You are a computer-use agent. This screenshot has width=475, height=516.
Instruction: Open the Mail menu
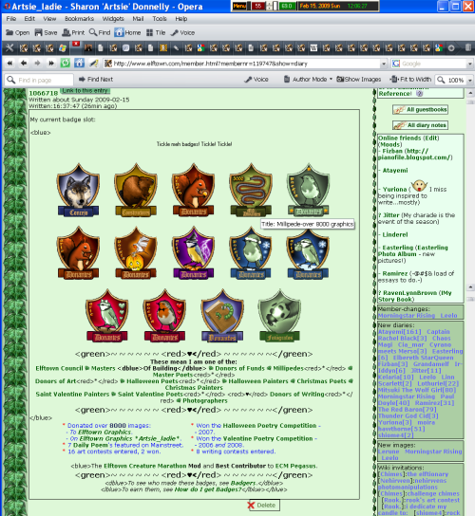tap(138, 19)
